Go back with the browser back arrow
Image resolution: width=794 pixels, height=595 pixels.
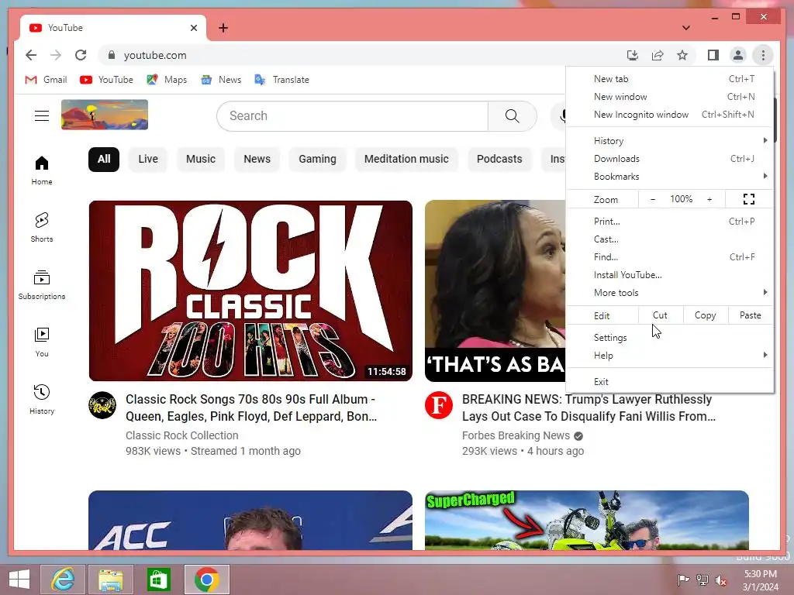click(31, 55)
